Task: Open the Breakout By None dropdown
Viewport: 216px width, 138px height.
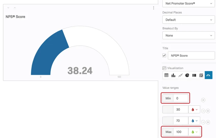Action: pos(189,36)
